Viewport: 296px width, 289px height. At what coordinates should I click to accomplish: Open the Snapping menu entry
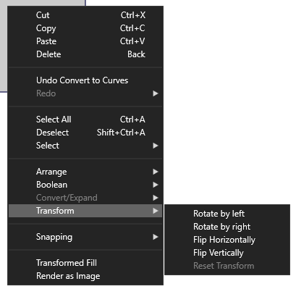(x=85, y=237)
